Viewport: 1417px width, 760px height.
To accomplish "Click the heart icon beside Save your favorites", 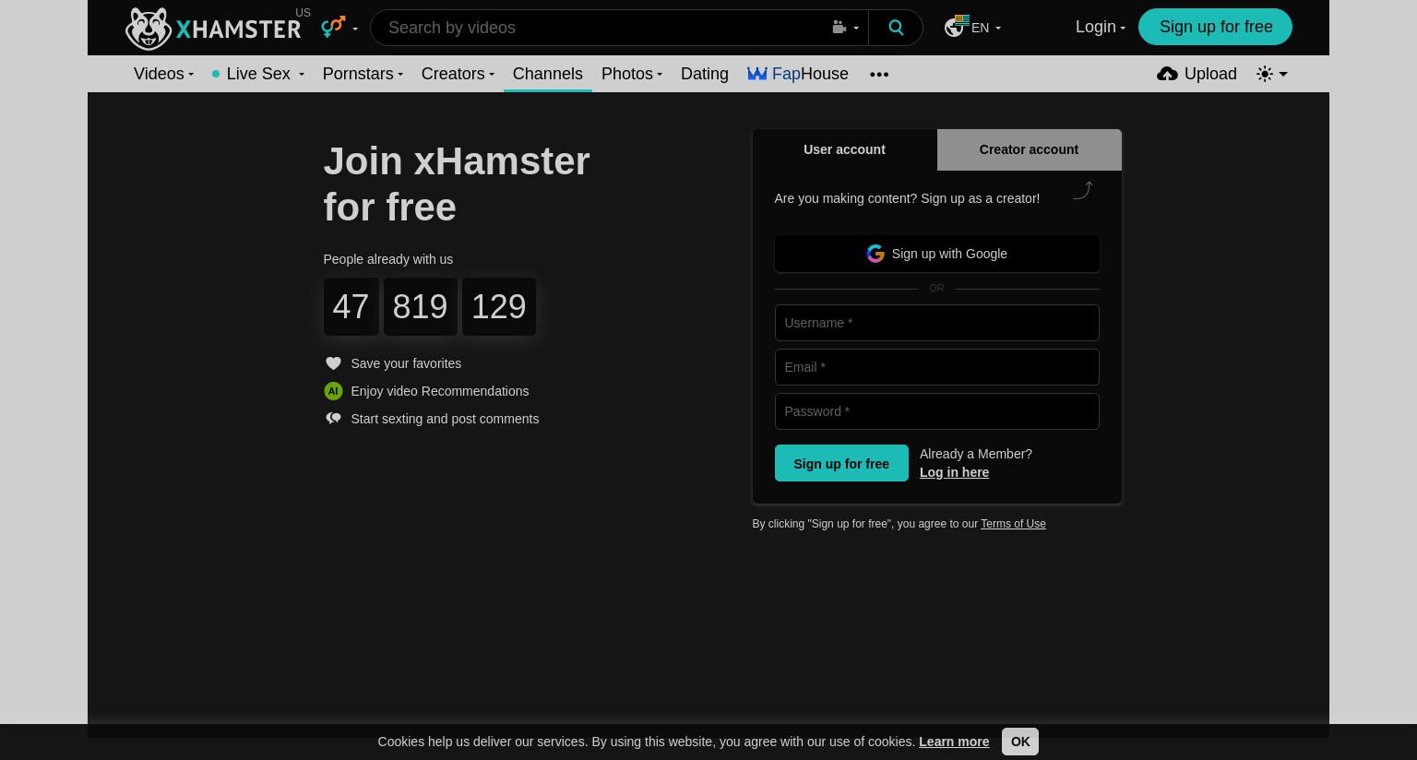I will click(333, 363).
